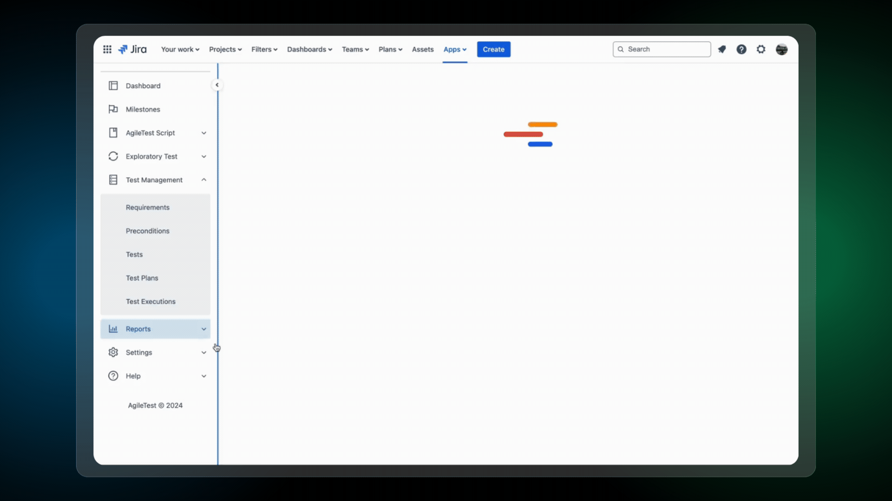Viewport: 892px width, 501px height.
Task: Click the Exploratory Test icon
Action: tap(113, 156)
